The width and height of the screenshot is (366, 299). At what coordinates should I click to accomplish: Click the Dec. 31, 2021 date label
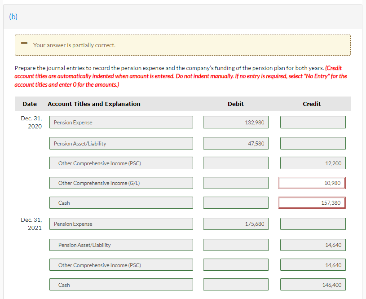tap(31, 224)
